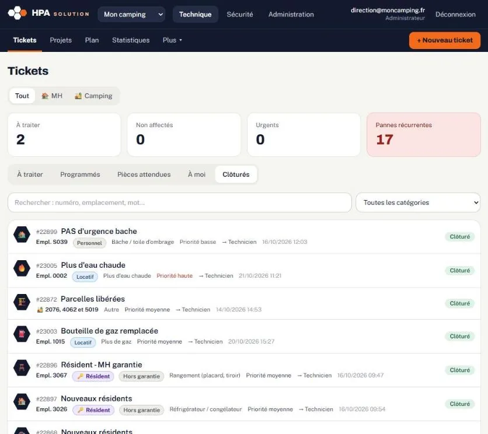
Task: Open the Non affectés summary card
Action: pos(184,135)
